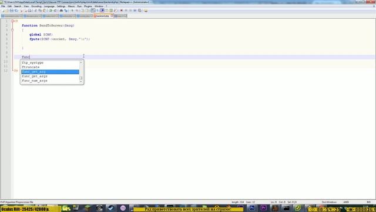Click the Minecraft block taskbar icon

click(x=88, y=208)
